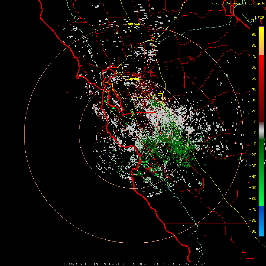Click the positive 80 scale value
Image resolution: width=266 pixels, height=266 pixels.
[x=254, y=45]
